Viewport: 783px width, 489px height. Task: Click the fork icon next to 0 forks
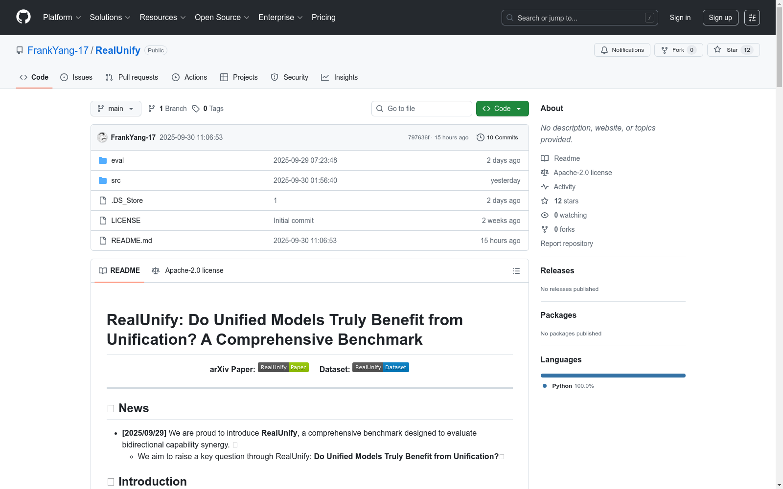tap(545, 229)
